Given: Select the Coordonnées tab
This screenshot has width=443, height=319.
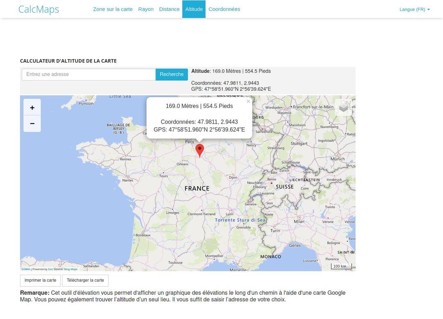Looking at the screenshot, I should tap(224, 9).
